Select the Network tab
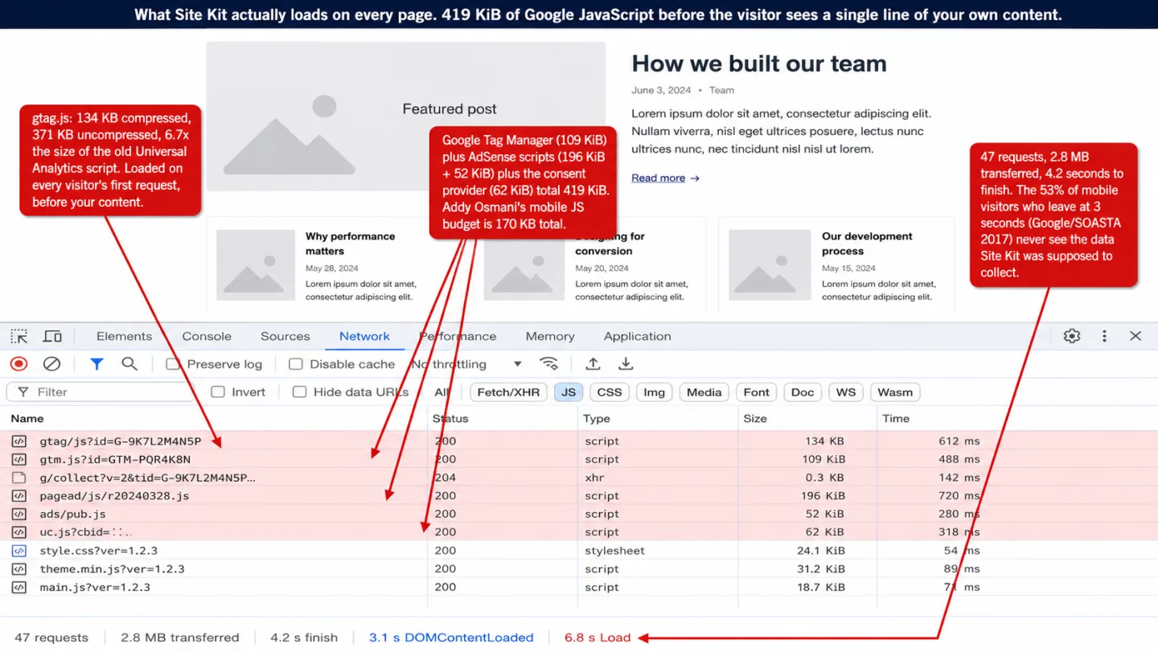This screenshot has height=652, width=1158. [364, 336]
